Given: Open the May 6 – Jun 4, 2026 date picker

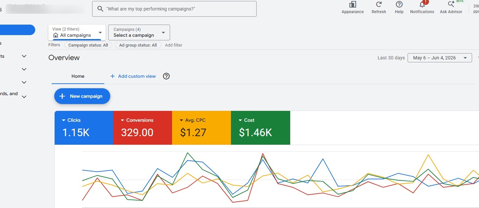Looking at the screenshot, I should (440, 58).
